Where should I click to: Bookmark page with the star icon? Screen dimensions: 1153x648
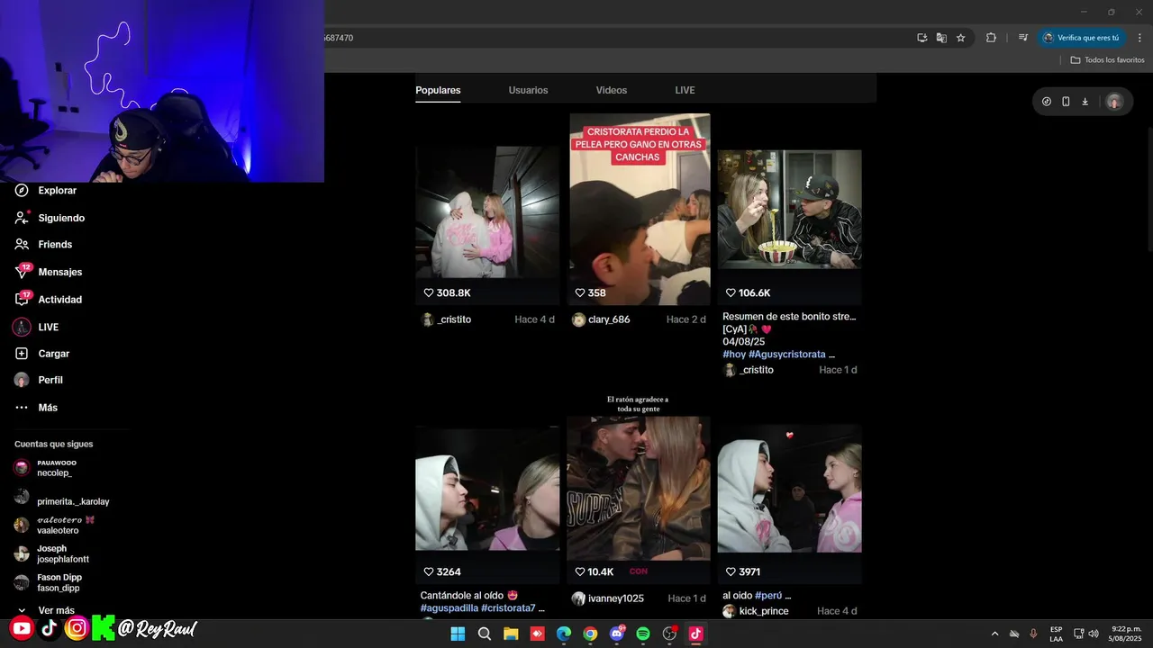(x=961, y=38)
